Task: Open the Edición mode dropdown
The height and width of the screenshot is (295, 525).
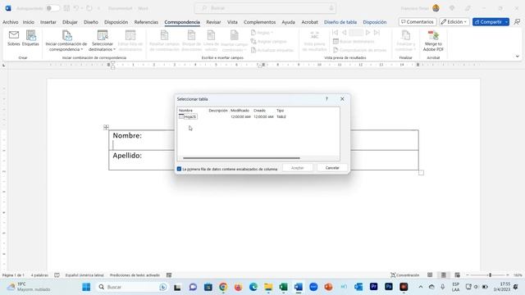Action: click(x=454, y=22)
